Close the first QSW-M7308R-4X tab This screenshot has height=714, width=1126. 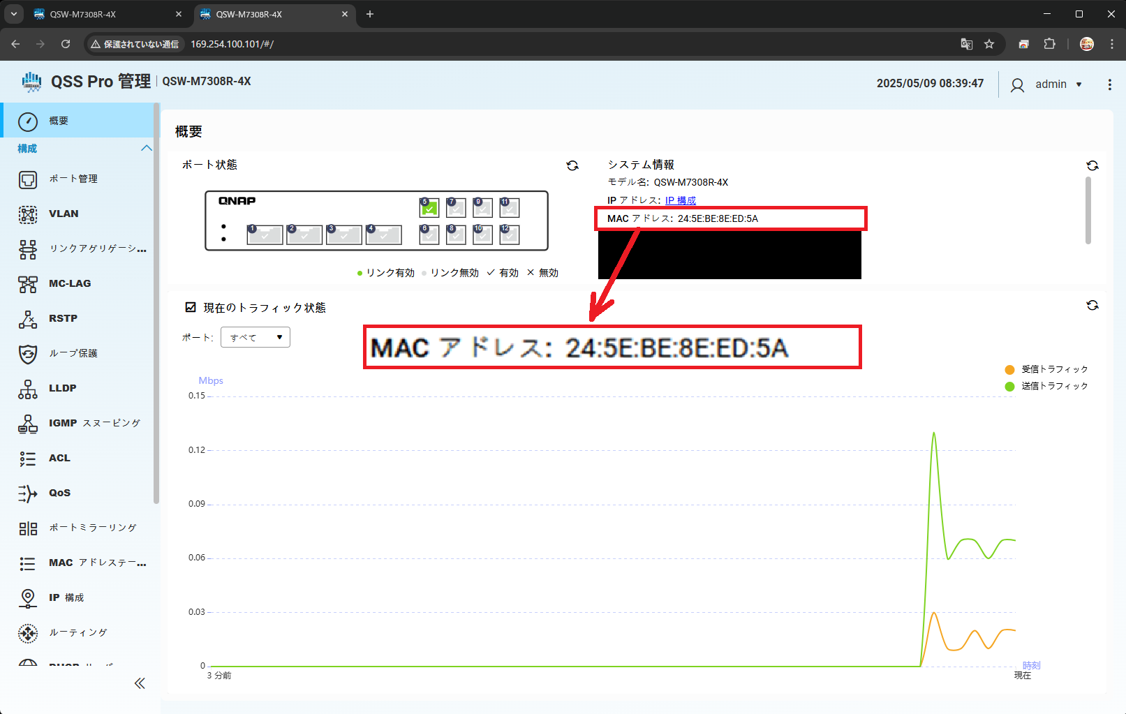pos(179,14)
